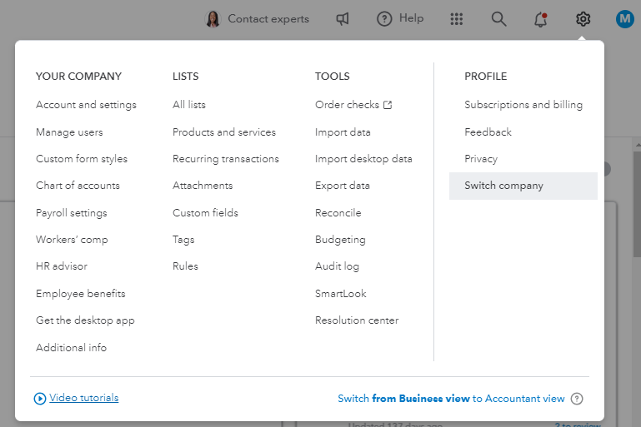Screen dimensions: 641x427
Task: Select Chart of accounts
Action: 78,186
